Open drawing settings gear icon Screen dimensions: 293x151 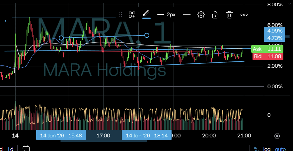(x=201, y=15)
